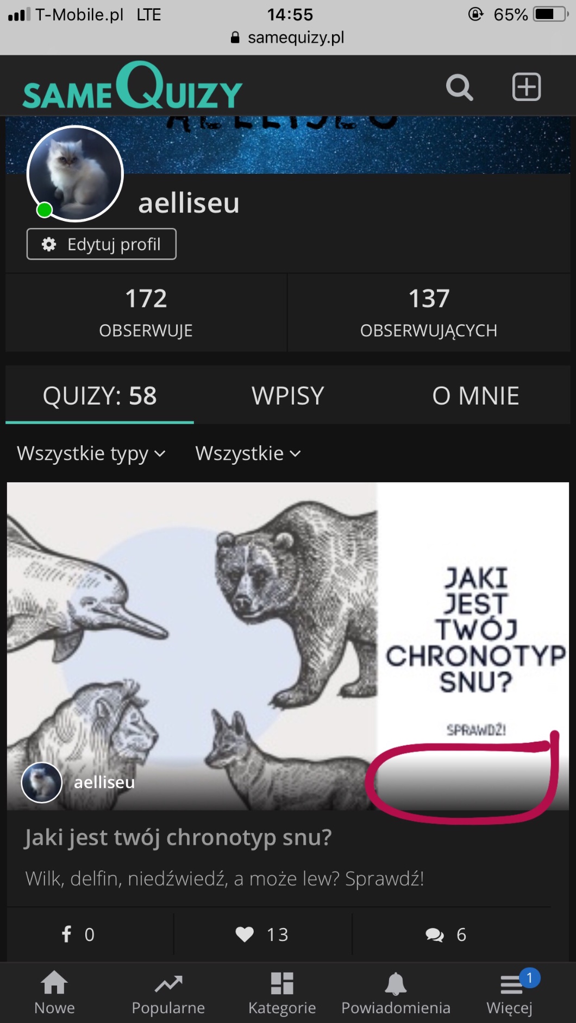Open Powiadomienia bell icon

396,983
